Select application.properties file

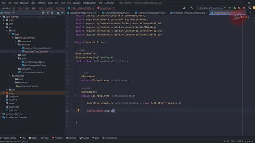point(28,86)
